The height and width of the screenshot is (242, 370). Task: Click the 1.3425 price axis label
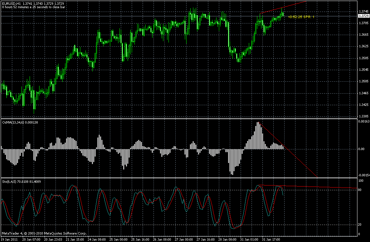click(x=364, y=105)
